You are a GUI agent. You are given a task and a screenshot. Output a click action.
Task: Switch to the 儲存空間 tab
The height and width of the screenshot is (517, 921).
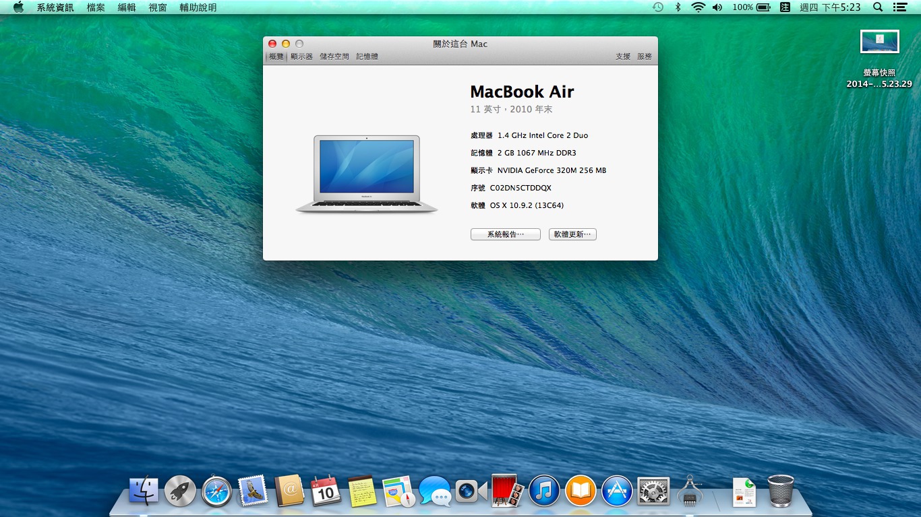[x=334, y=57]
